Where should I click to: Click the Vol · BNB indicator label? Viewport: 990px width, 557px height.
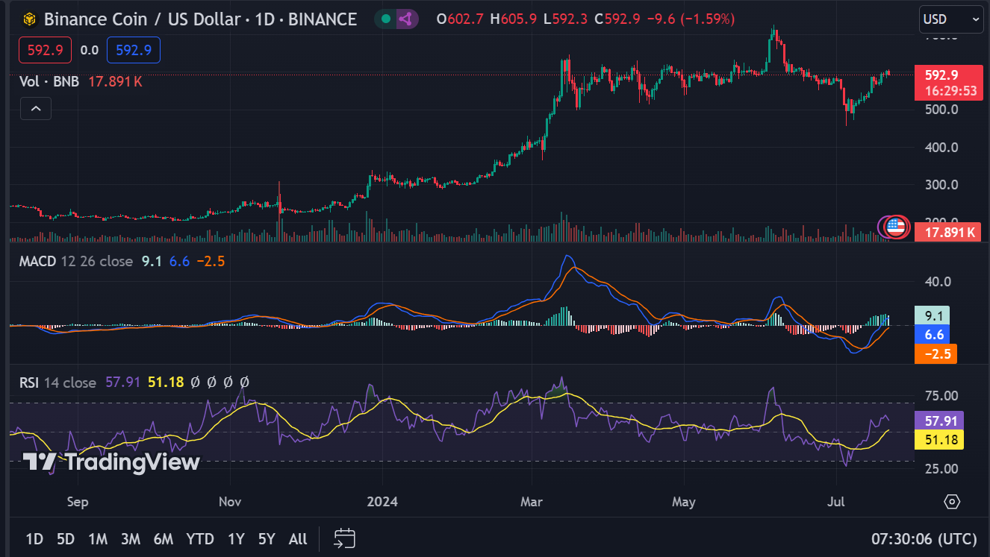(x=50, y=81)
